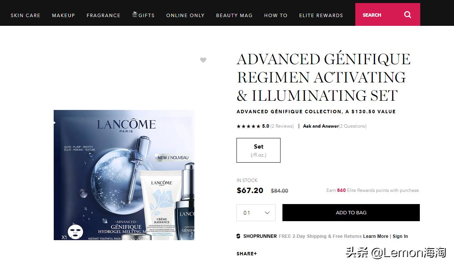
Task: Open the Skin Care menu
Action: tap(25, 15)
